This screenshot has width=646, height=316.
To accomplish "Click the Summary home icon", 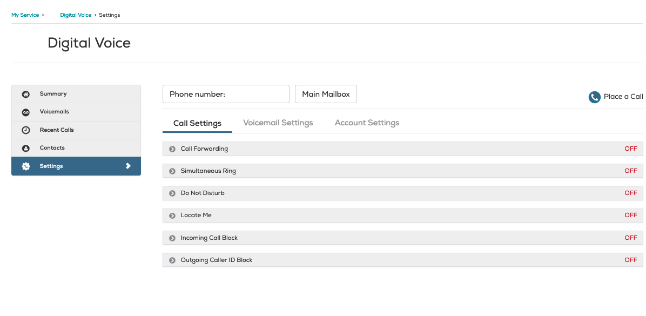I will pyautogui.click(x=25, y=95).
